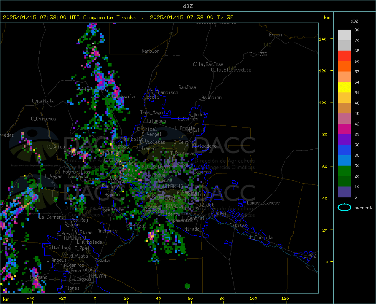Click the 'TUNUYAN' map label
The image size is (376, 304).
click(97, 276)
